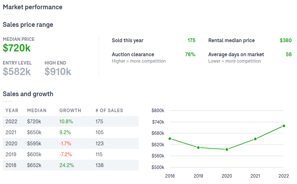Click the 115 number of sales cell
297x184 pixels.
(x=99, y=155)
